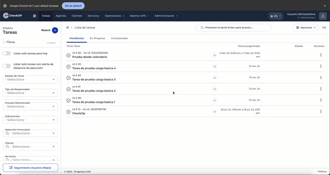Expand the Administración menu
Image resolution: width=330 pixels, height=175 pixels.
coord(166,16)
